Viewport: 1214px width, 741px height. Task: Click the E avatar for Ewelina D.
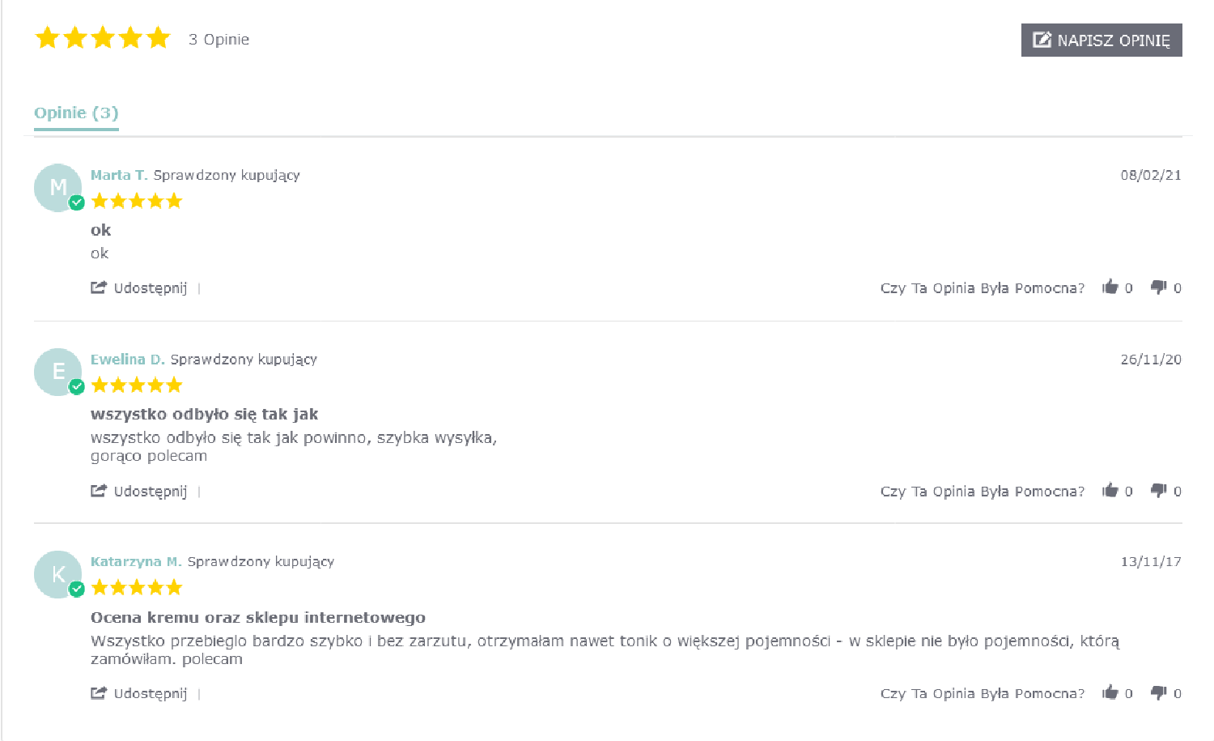pyautogui.click(x=57, y=372)
